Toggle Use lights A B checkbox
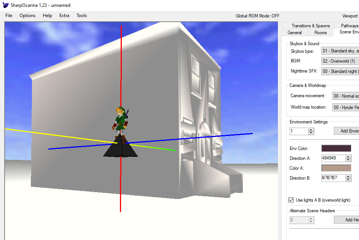359x240 pixels. point(291,200)
